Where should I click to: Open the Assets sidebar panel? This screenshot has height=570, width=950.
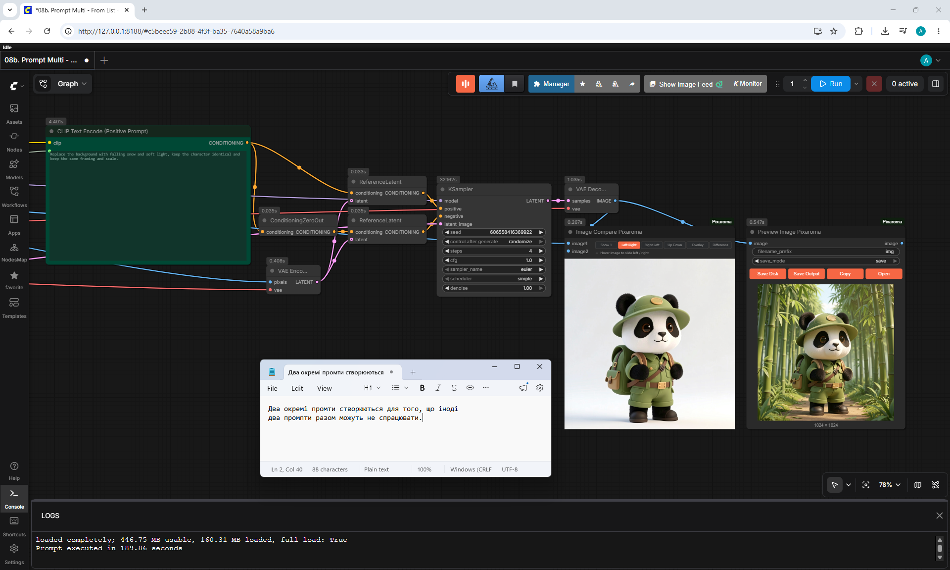pyautogui.click(x=14, y=114)
